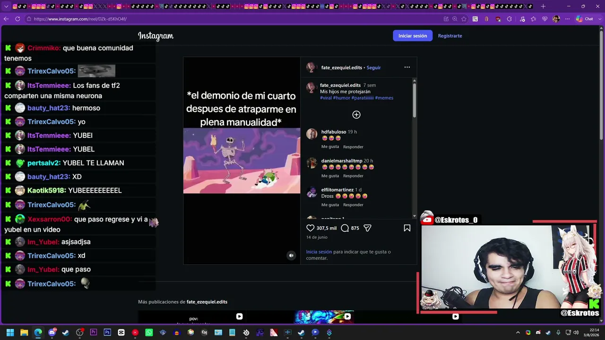
Task: Open Windows Start menu
Action: pyautogui.click(x=10, y=332)
